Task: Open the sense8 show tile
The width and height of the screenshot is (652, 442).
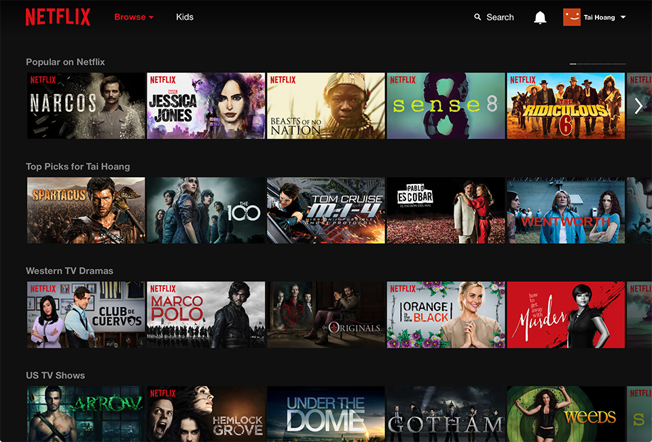Action: click(x=446, y=106)
